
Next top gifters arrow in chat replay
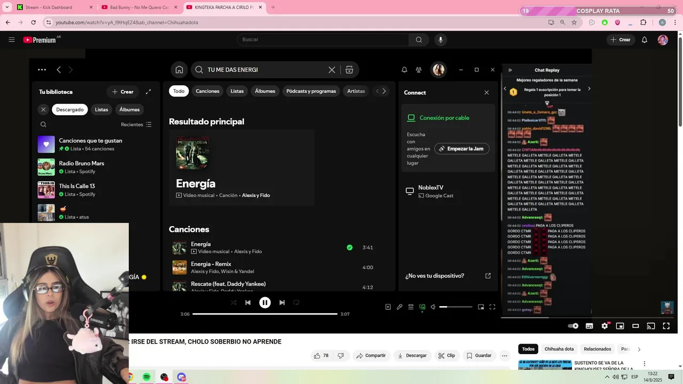(589, 89)
